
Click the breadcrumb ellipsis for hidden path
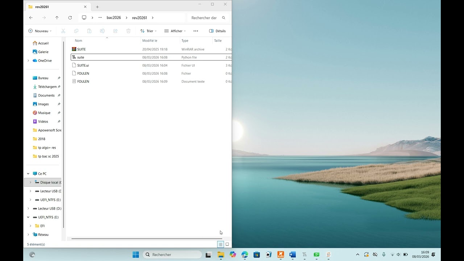[x=100, y=18]
